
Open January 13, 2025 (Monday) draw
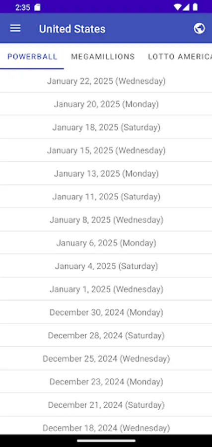(x=106, y=173)
